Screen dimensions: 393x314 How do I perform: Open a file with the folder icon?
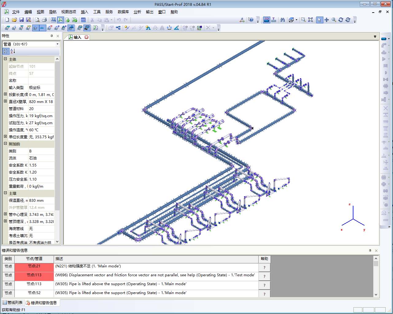coord(14,20)
